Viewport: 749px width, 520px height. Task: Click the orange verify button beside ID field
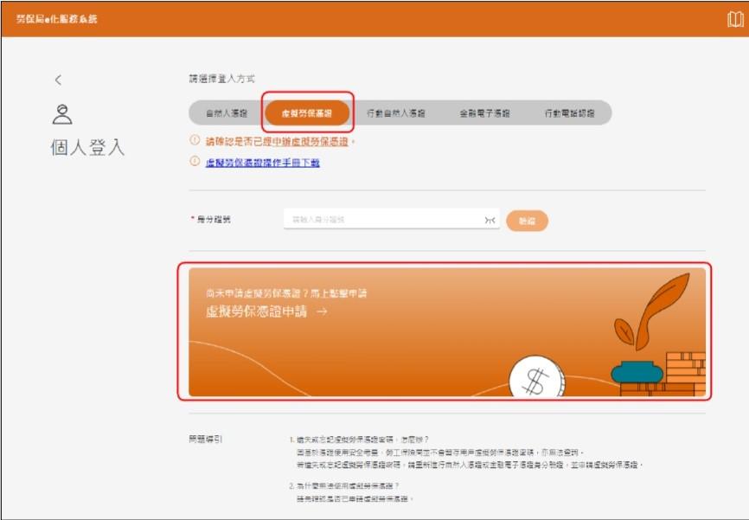(x=527, y=221)
